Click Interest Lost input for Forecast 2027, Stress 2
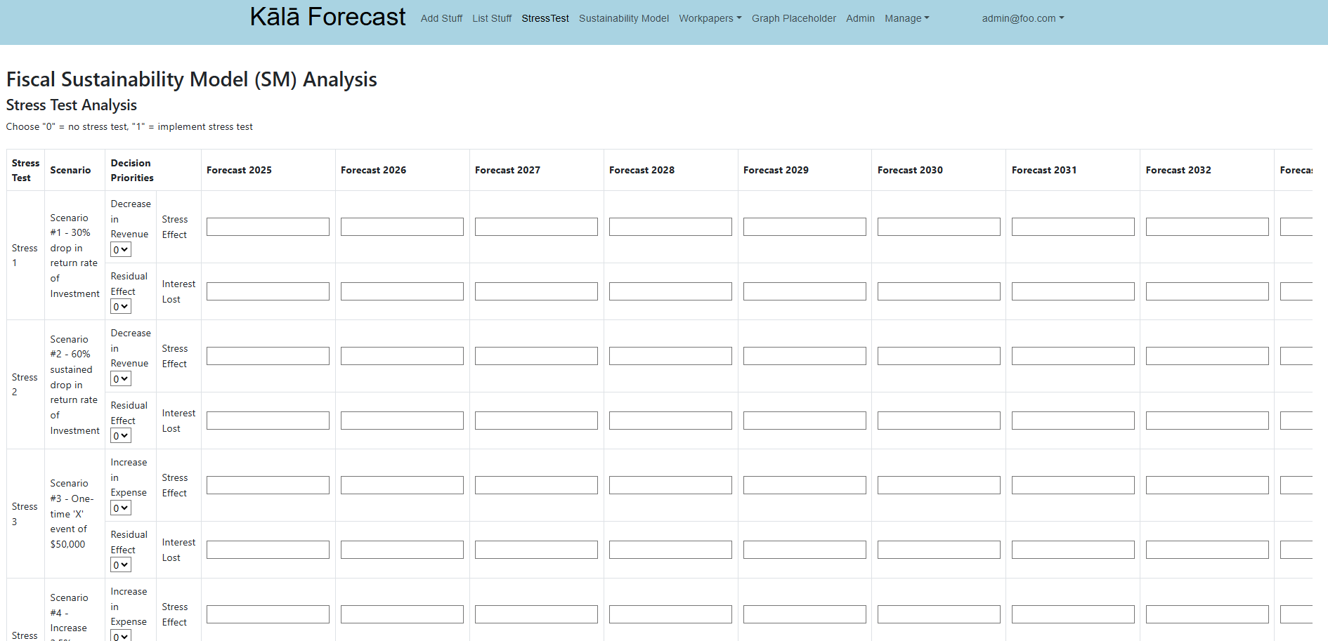This screenshot has height=641, width=1328. tap(536, 420)
